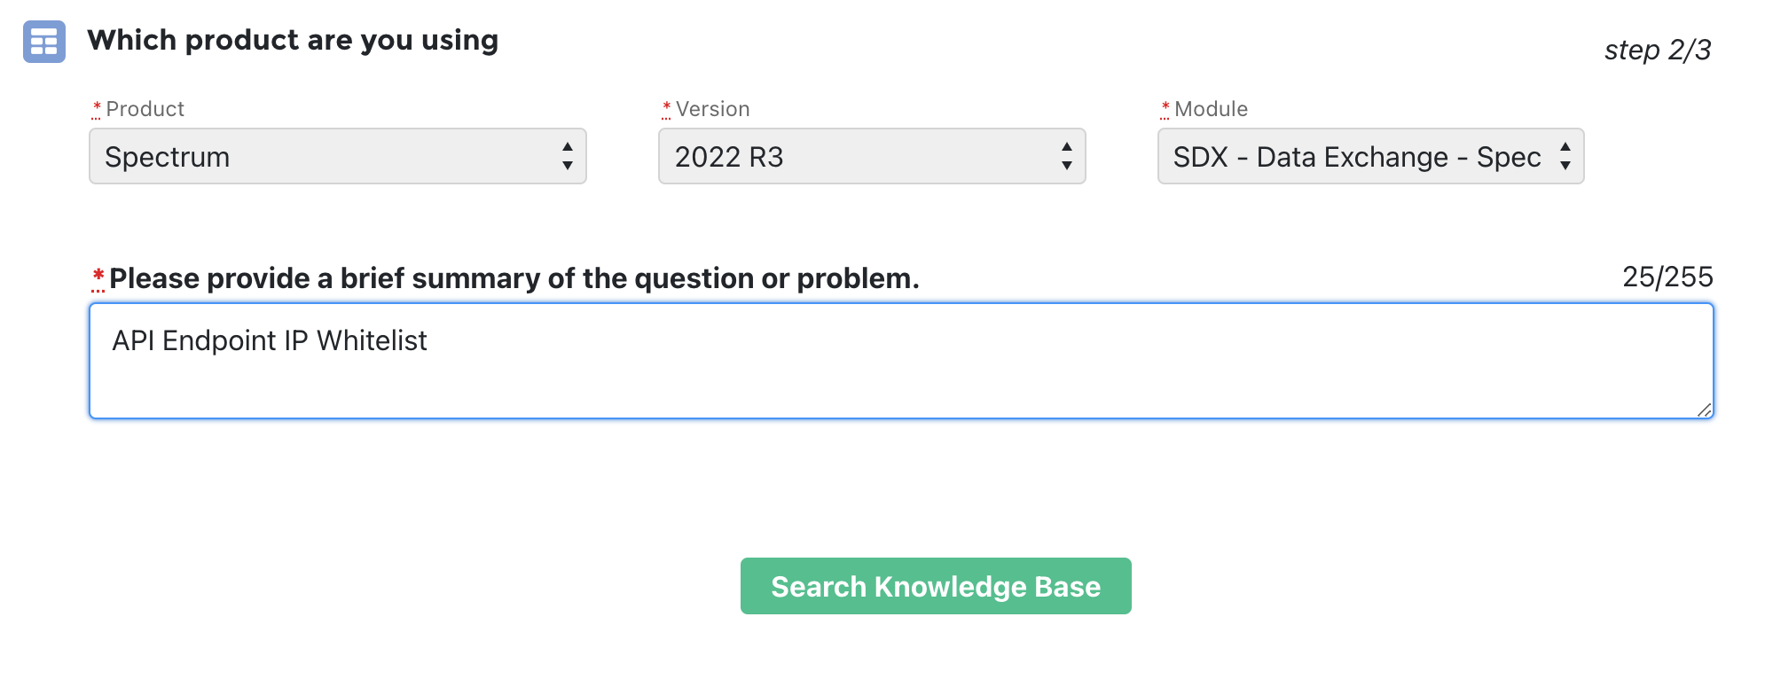Click the resize grip of the summary text area

[x=1704, y=409]
